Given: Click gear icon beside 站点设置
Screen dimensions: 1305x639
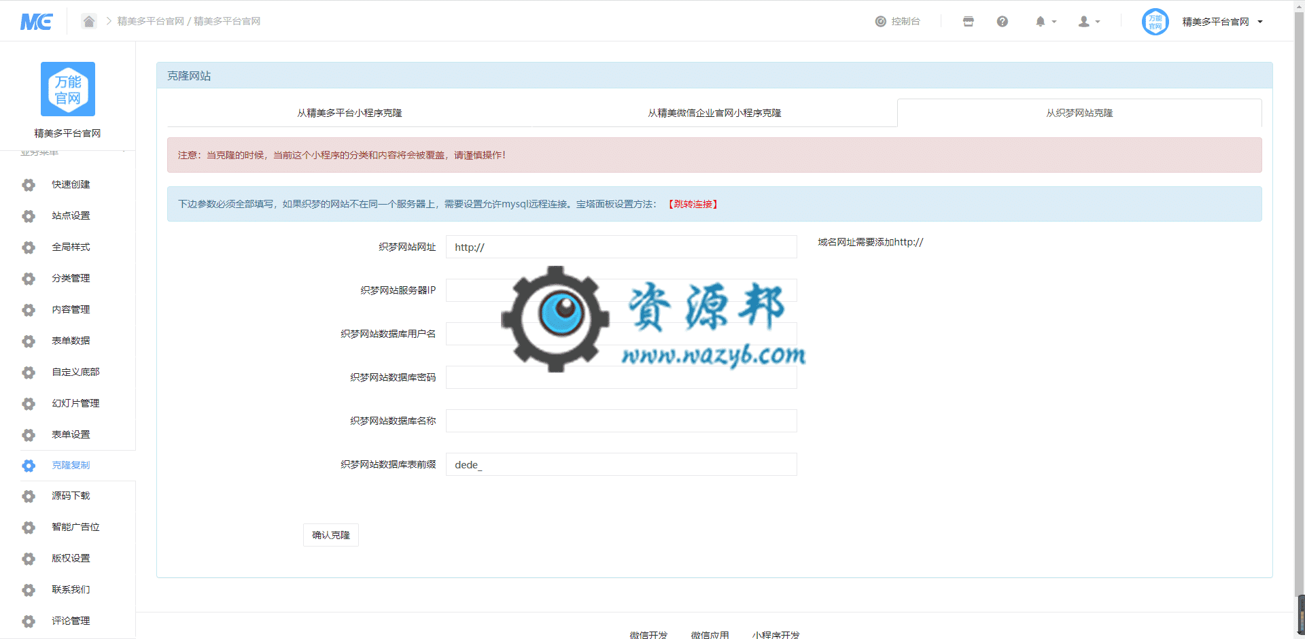Looking at the screenshot, I should pos(29,216).
